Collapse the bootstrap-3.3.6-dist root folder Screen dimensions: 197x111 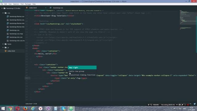point(2,8)
